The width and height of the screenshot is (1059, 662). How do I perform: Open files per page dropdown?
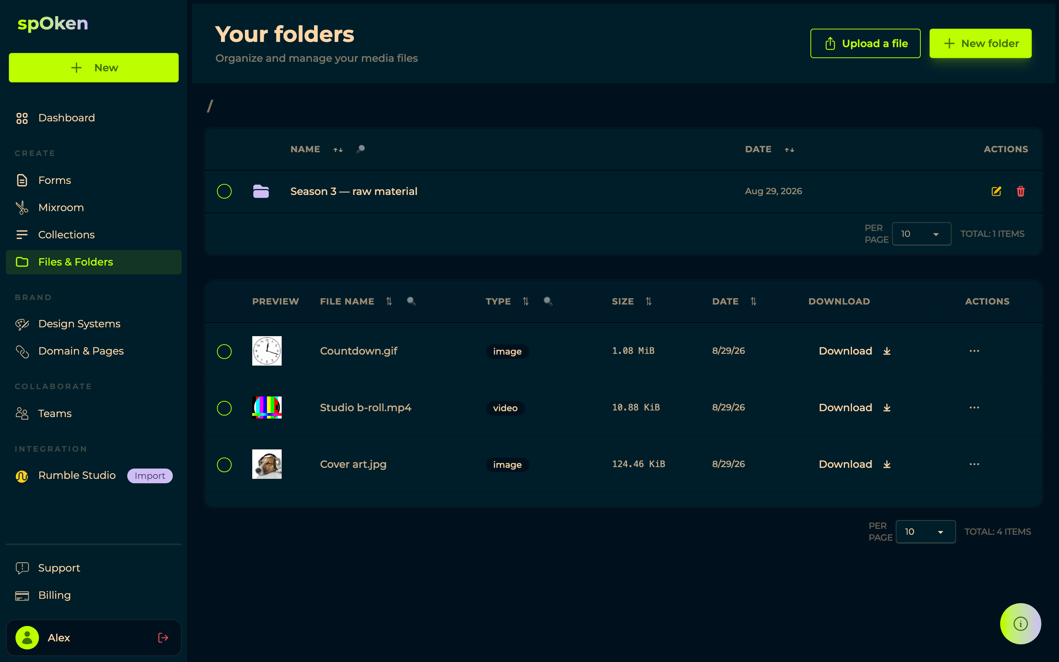(x=926, y=531)
